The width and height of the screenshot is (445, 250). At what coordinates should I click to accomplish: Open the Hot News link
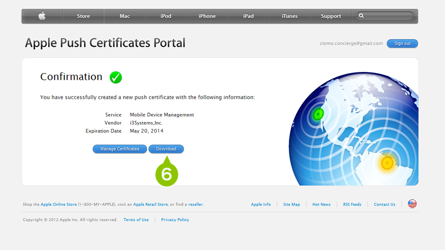[321, 204]
